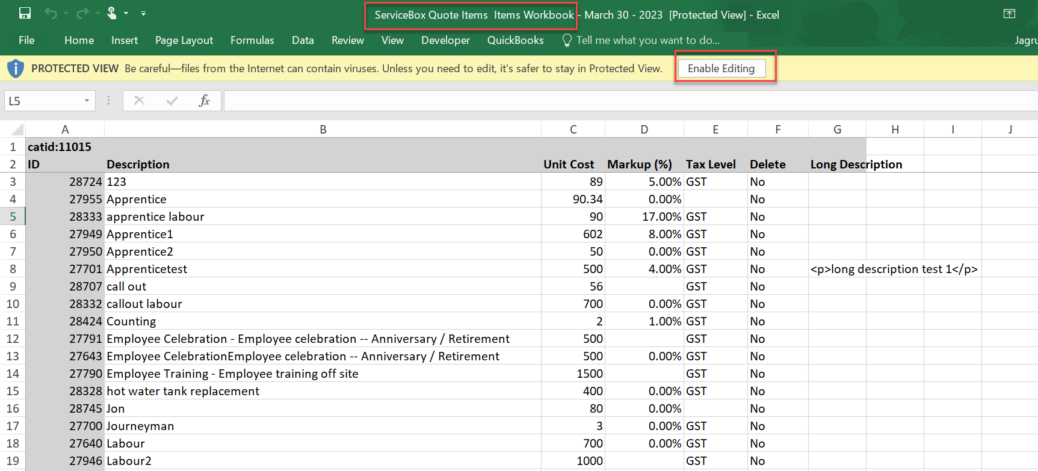Open Ribbon Display Options icon
The image size is (1038, 471).
[x=1009, y=14]
